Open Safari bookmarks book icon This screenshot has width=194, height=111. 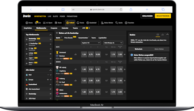[x=63, y=9]
